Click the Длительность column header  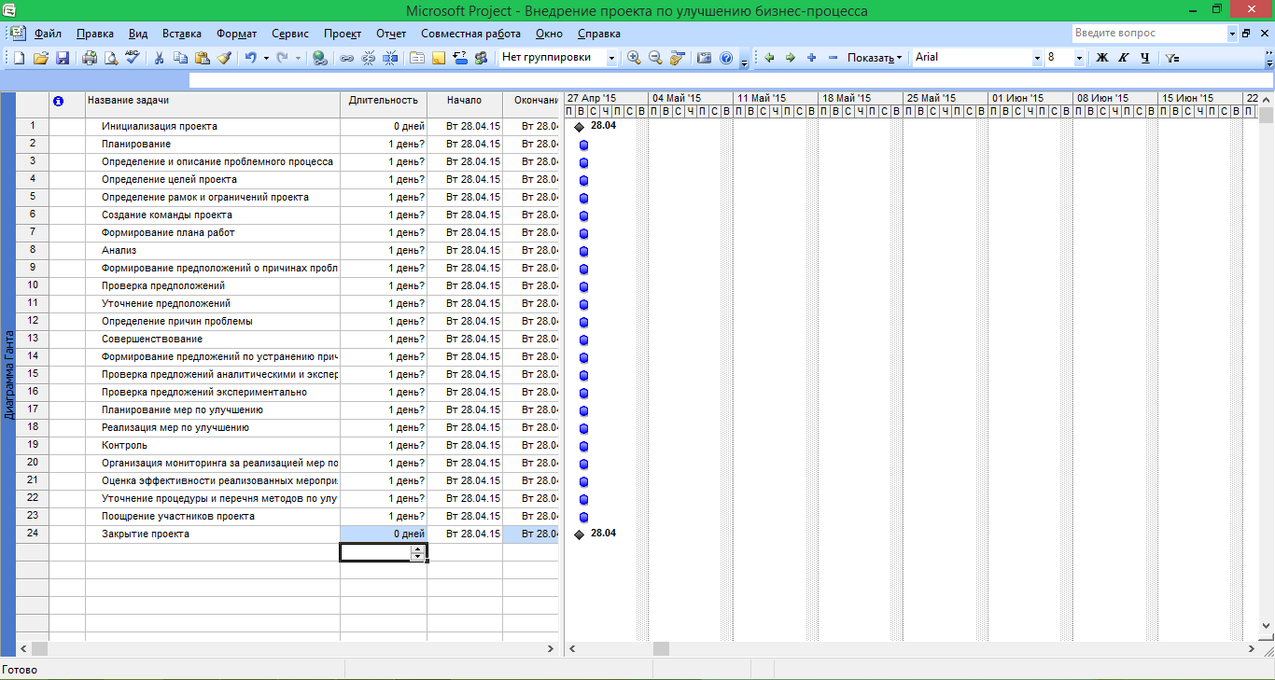pos(383,99)
